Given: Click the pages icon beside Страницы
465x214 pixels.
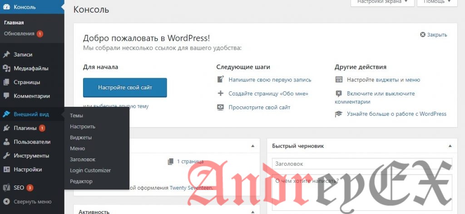Looking at the screenshot, I should point(6,82).
